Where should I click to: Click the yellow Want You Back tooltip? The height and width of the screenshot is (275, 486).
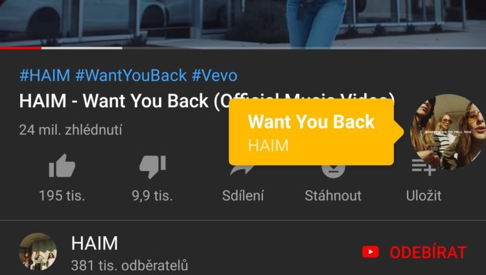311,132
